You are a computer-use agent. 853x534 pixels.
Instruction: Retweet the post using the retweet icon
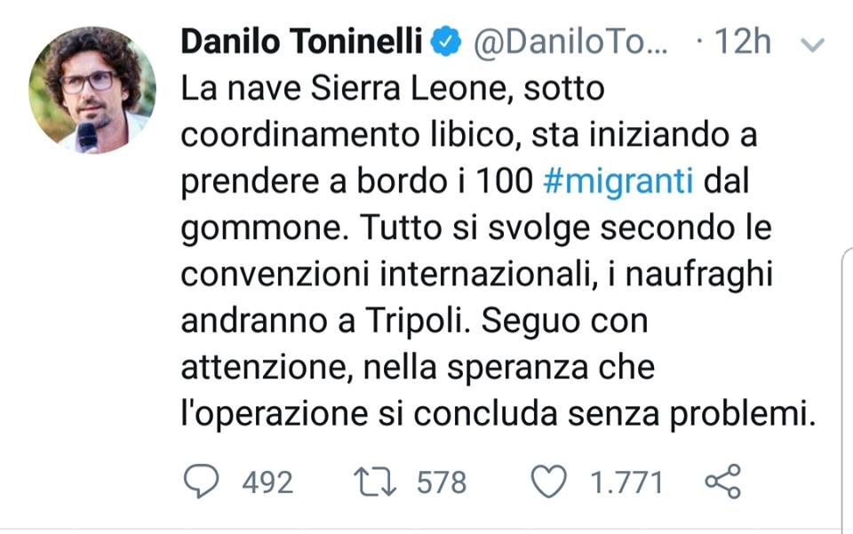pos(375,482)
